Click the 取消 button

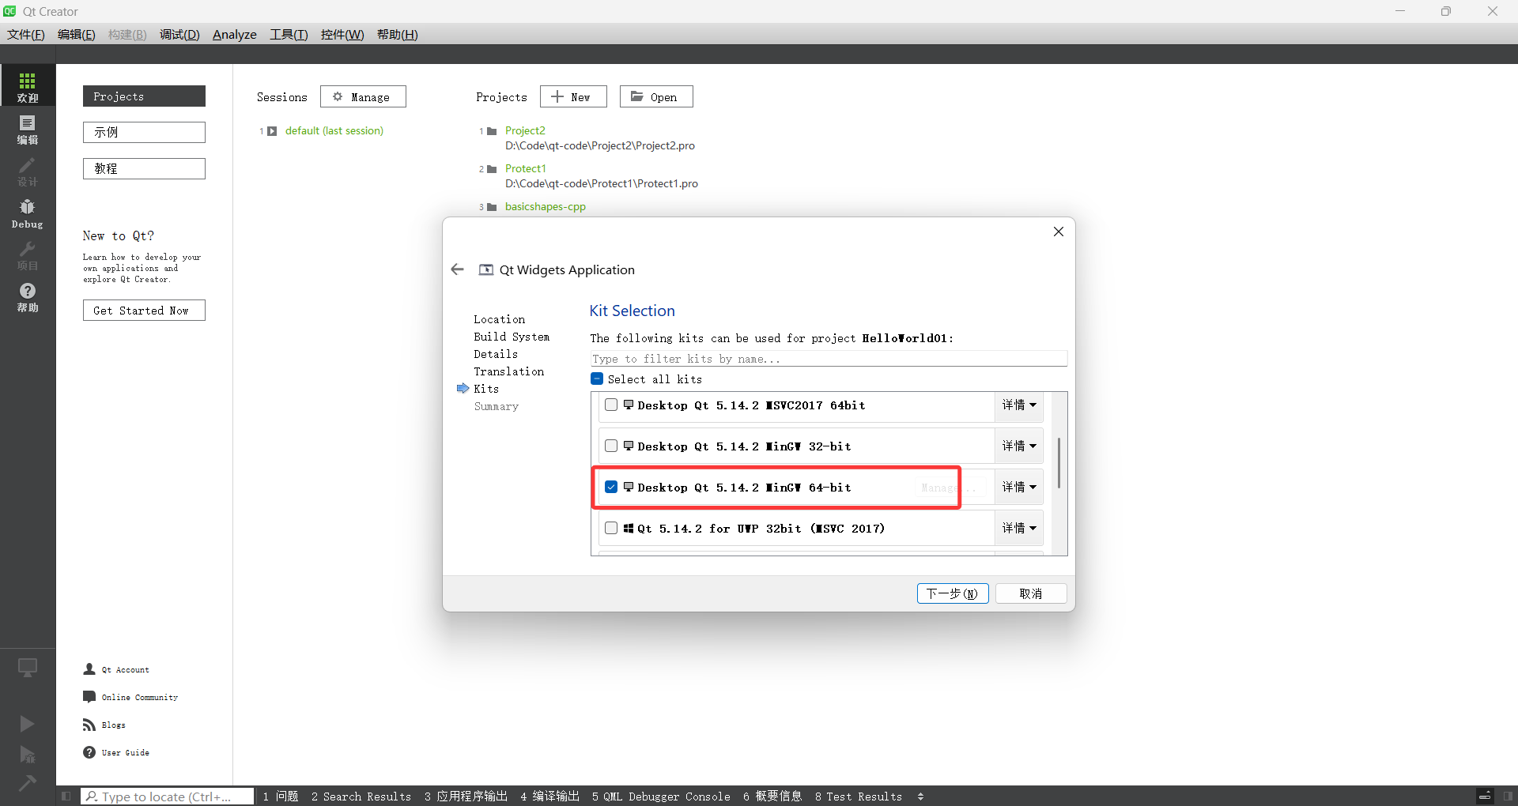pyautogui.click(x=1031, y=593)
